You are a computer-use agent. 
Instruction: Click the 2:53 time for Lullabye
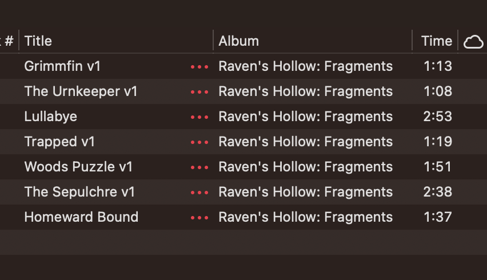(x=438, y=117)
